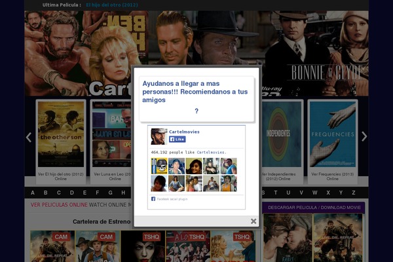The image size is (393, 262).
Task: Filter movies by letter Z
Action: [354, 193]
